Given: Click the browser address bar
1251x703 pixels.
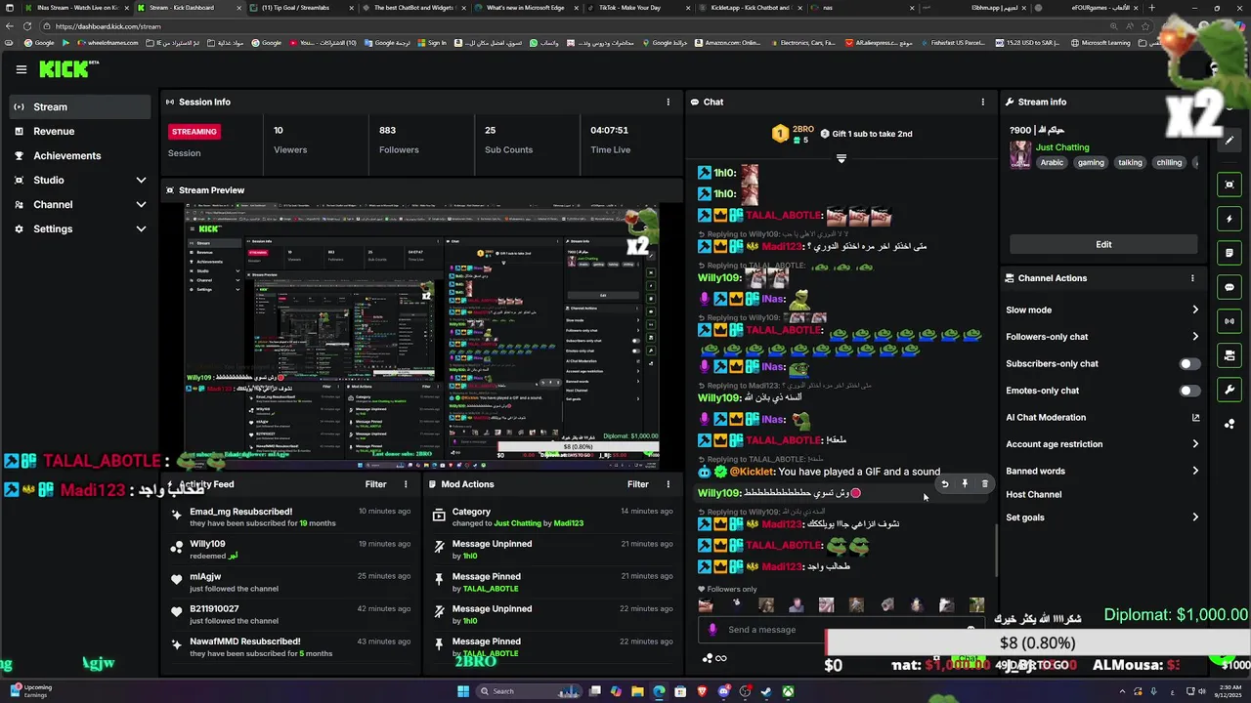Looking at the screenshot, I should pyautogui.click(x=567, y=26).
